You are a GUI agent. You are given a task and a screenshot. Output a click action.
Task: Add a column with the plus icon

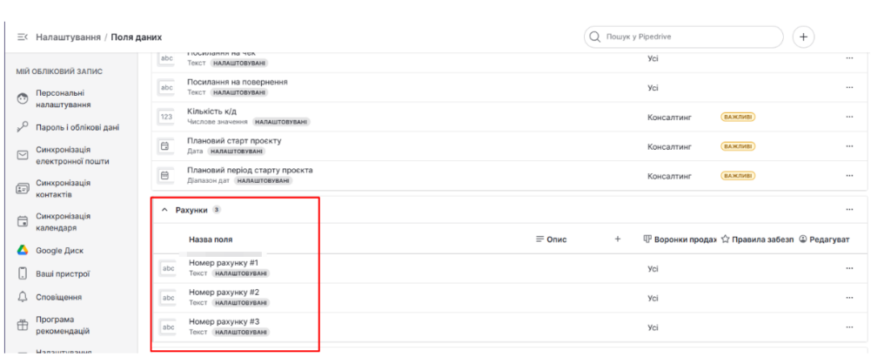click(x=618, y=239)
